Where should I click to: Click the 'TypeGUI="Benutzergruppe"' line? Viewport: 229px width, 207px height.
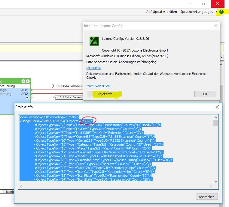95,168
